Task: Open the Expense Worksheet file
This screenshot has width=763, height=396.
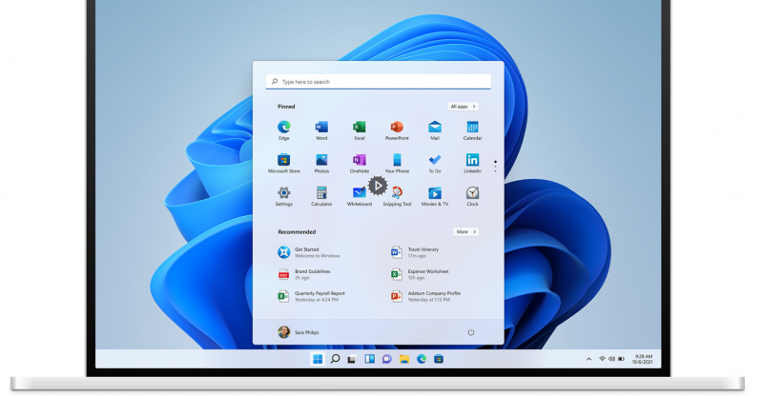Action: click(x=420, y=274)
